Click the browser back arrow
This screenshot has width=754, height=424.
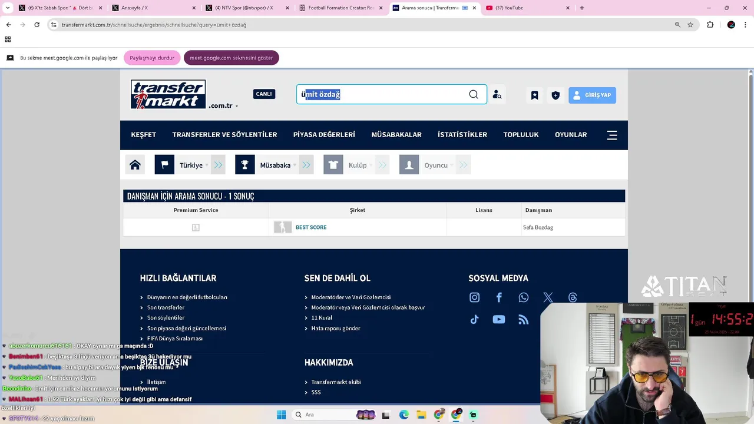click(8, 25)
